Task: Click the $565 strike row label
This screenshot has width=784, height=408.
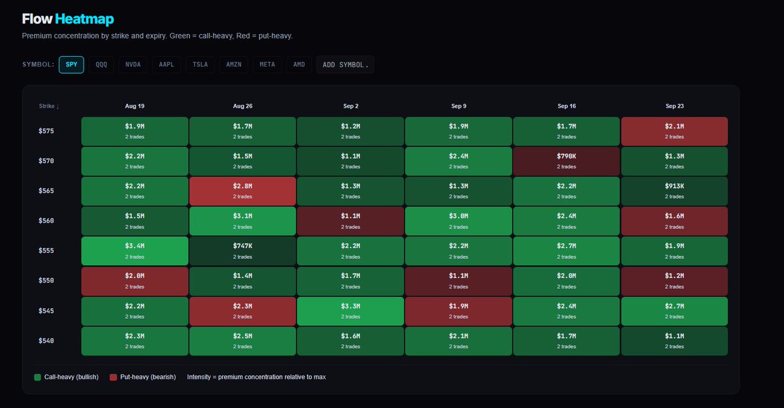Action: click(46, 191)
